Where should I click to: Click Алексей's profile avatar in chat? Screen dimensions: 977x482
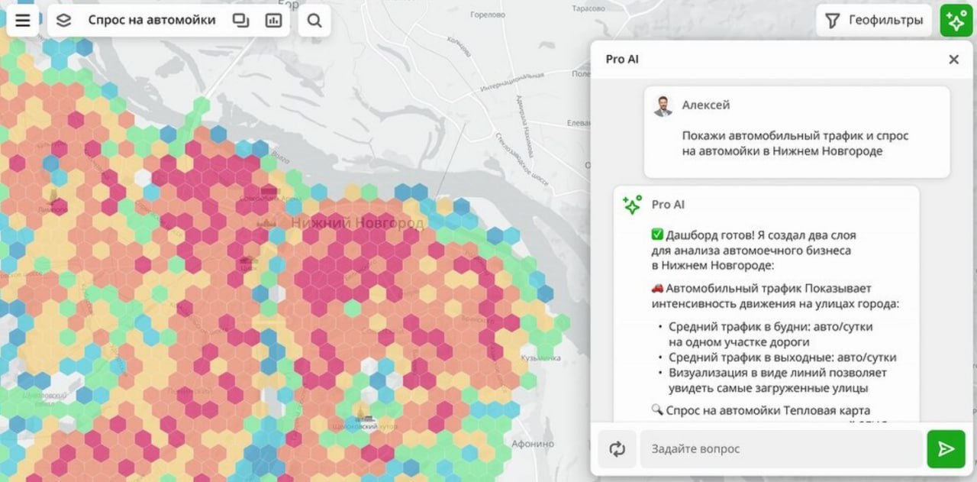663,106
